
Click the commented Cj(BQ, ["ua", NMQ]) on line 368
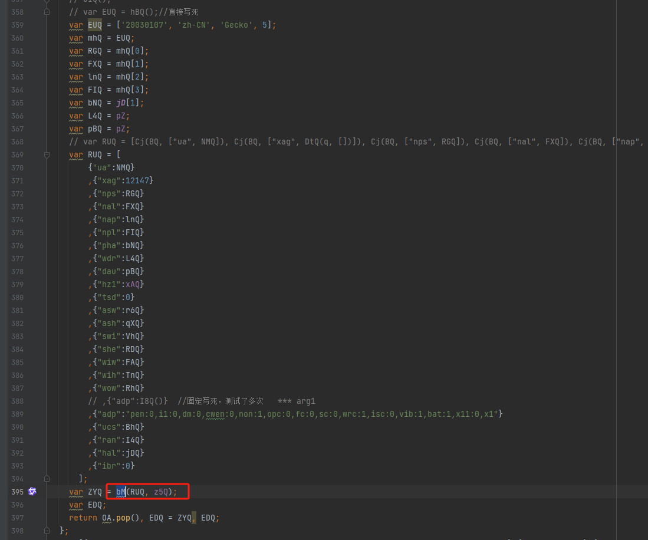pyautogui.click(x=180, y=141)
